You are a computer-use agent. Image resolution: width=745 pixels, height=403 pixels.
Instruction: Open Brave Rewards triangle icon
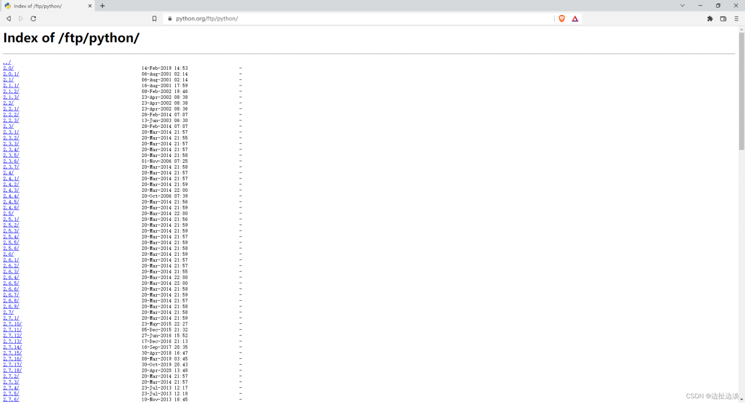coord(574,19)
